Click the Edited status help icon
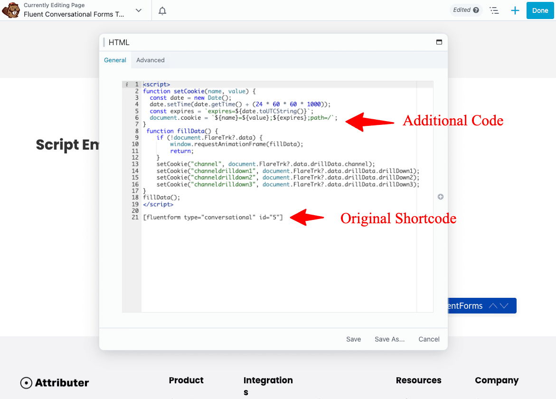Image resolution: width=556 pixels, height=399 pixels. pyautogui.click(x=476, y=10)
